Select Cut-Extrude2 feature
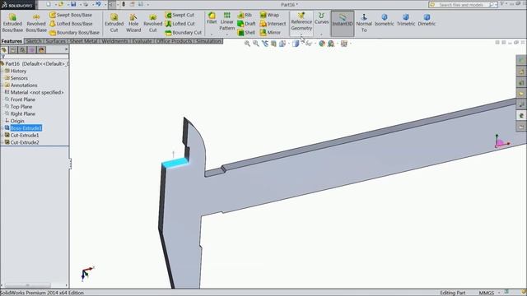 (x=22, y=142)
